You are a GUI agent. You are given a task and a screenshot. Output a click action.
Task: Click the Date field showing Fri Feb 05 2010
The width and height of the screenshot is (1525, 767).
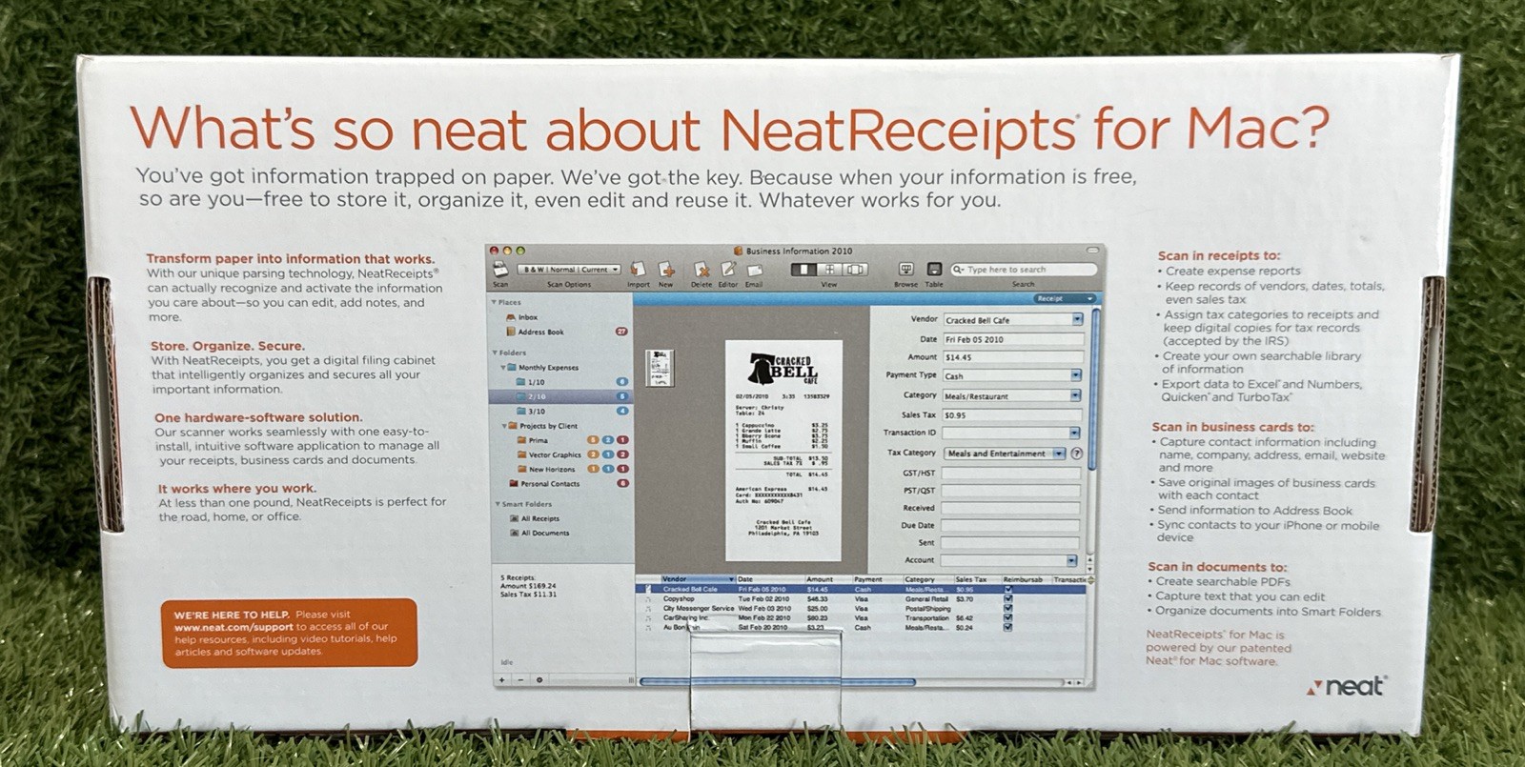(x=1013, y=339)
